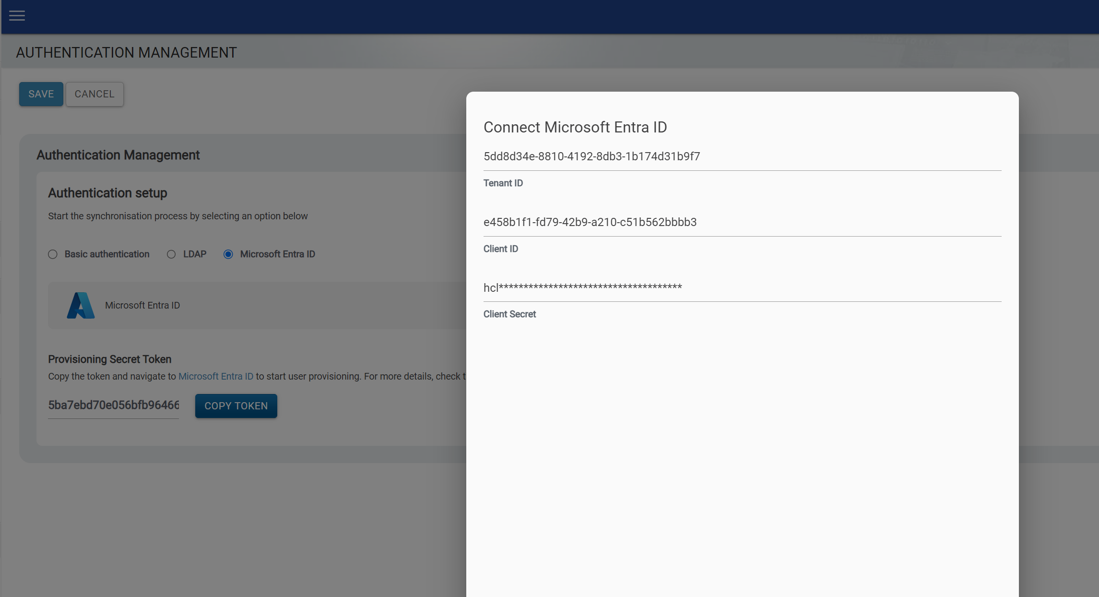The image size is (1099, 597).
Task: Click the Connect Microsoft Entra ID title
Action: click(575, 127)
